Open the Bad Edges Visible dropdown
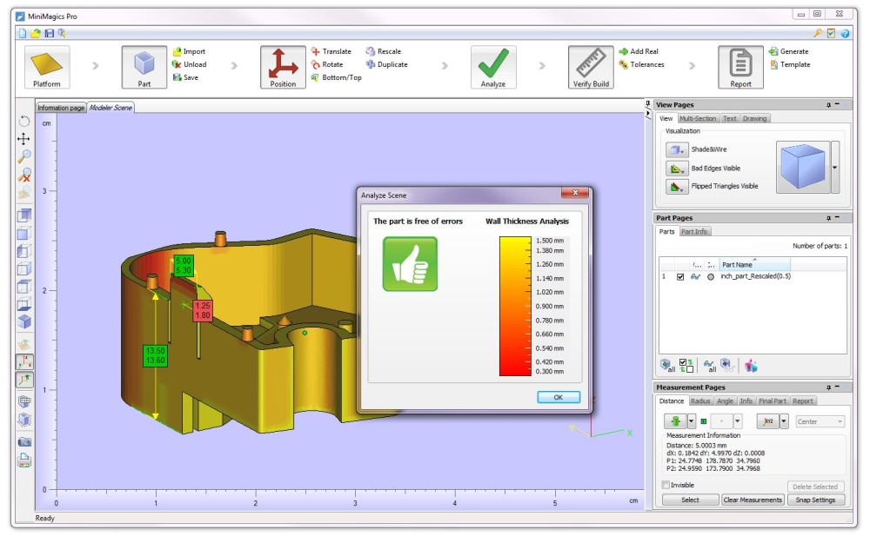 coord(676,169)
